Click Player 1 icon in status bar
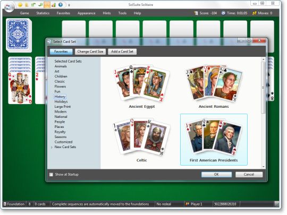 [x=187, y=204]
